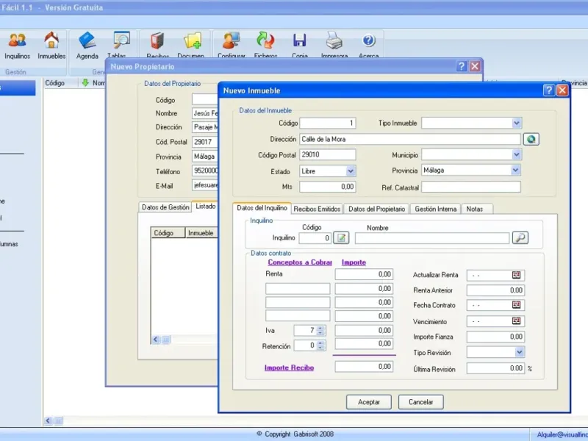588x441 pixels.
Task: Open calendar for Vencimiento date
Action: 517,321
